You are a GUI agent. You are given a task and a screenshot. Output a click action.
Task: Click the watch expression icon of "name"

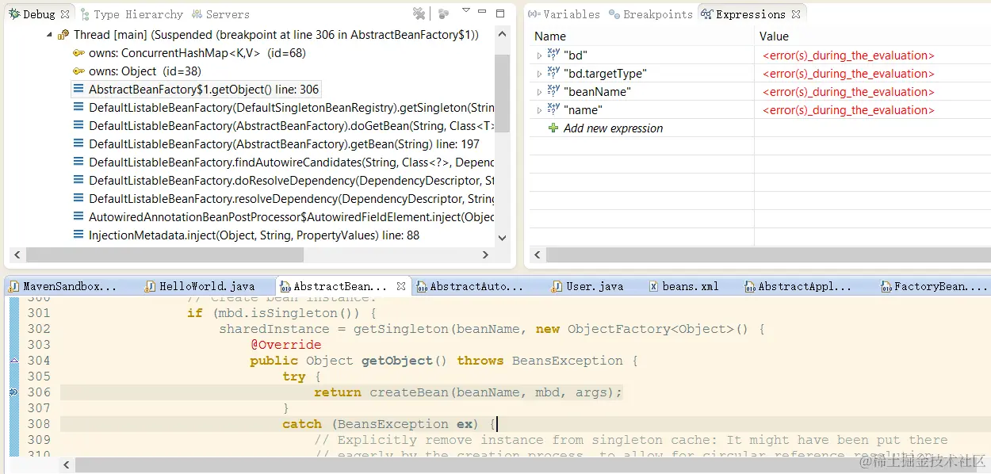[x=553, y=109]
